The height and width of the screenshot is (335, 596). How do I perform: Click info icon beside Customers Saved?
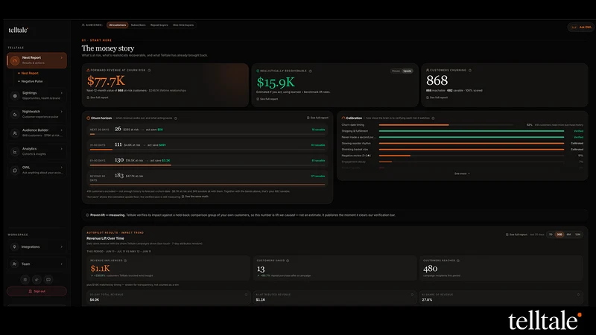pos(288,261)
